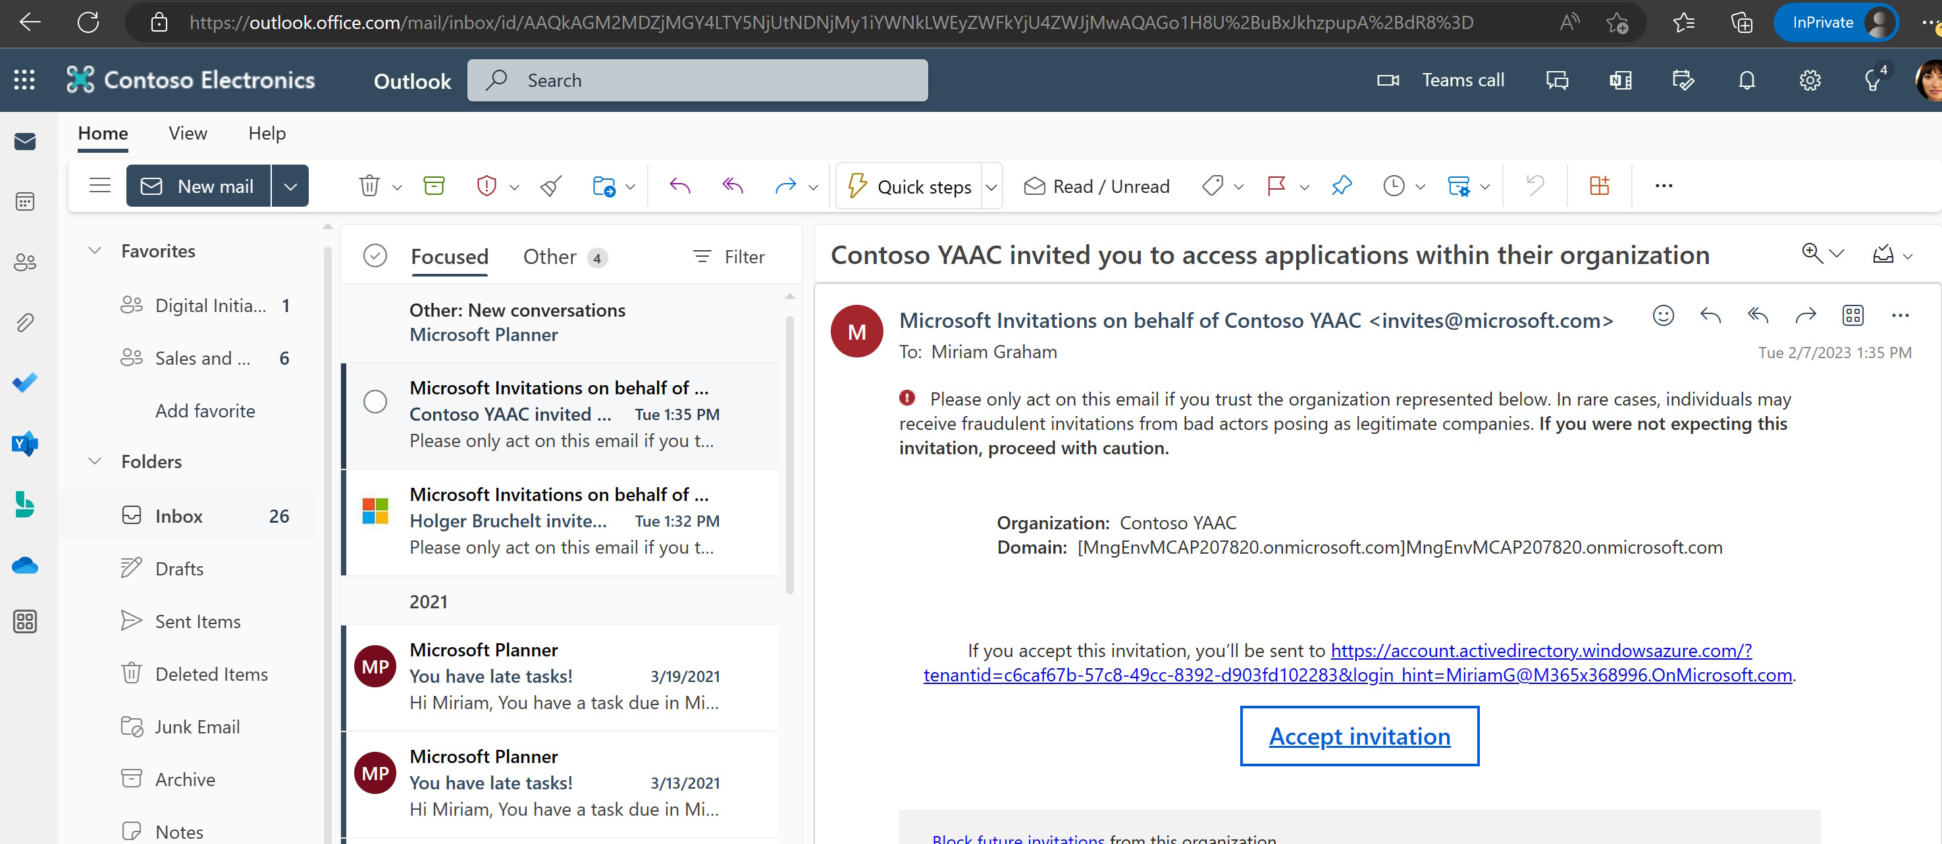
Task: Click the Quick steps button
Action: tap(910, 186)
